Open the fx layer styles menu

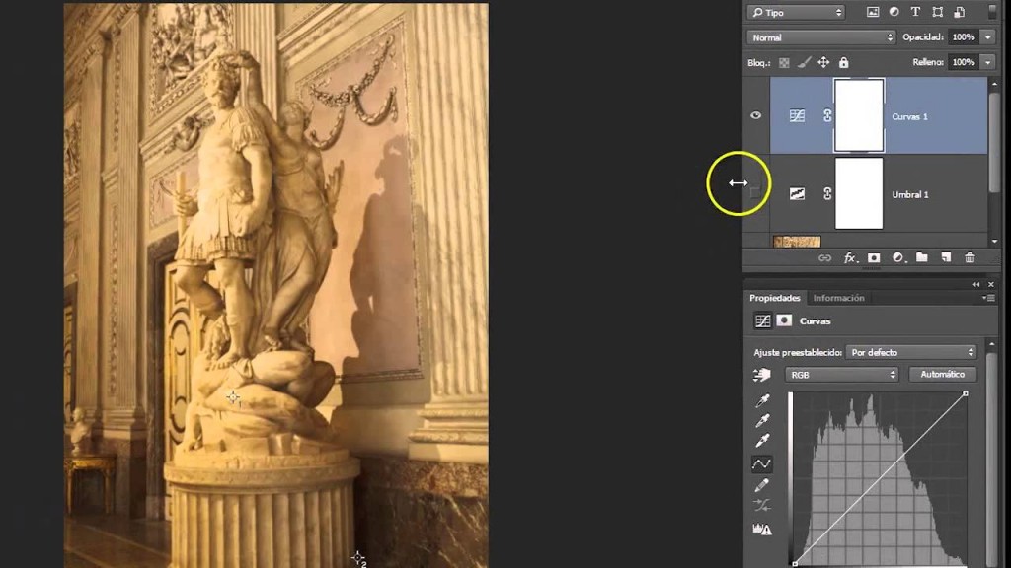[850, 257]
